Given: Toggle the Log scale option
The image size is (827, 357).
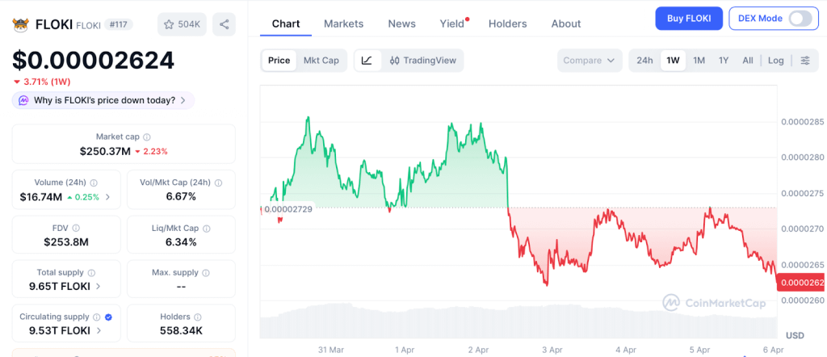Looking at the screenshot, I should [x=775, y=61].
